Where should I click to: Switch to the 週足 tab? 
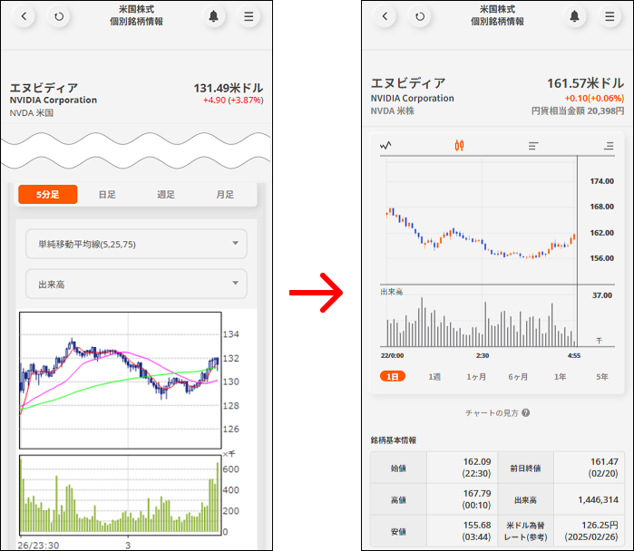[166, 194]
